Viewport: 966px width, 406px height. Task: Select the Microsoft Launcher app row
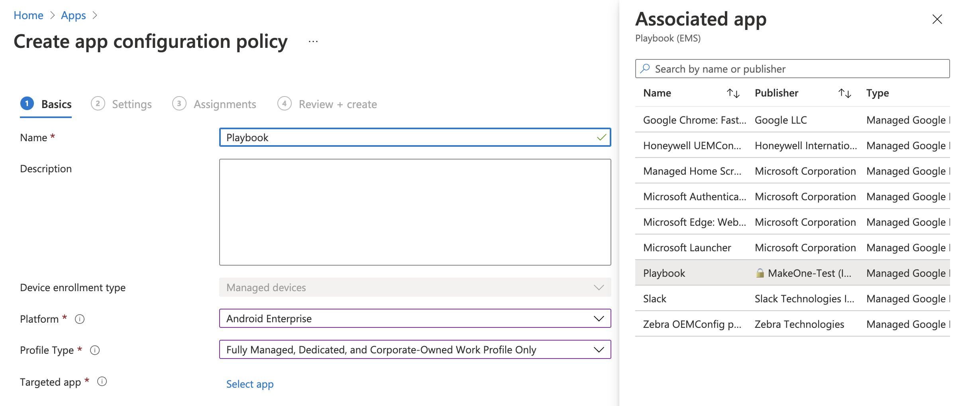[x=792, y=247]
